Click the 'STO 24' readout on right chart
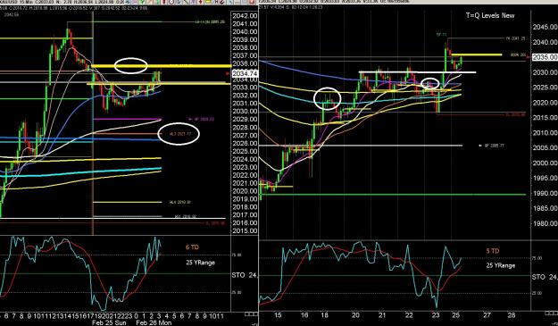This screenshot has width=558, height=326. point(545,277)
